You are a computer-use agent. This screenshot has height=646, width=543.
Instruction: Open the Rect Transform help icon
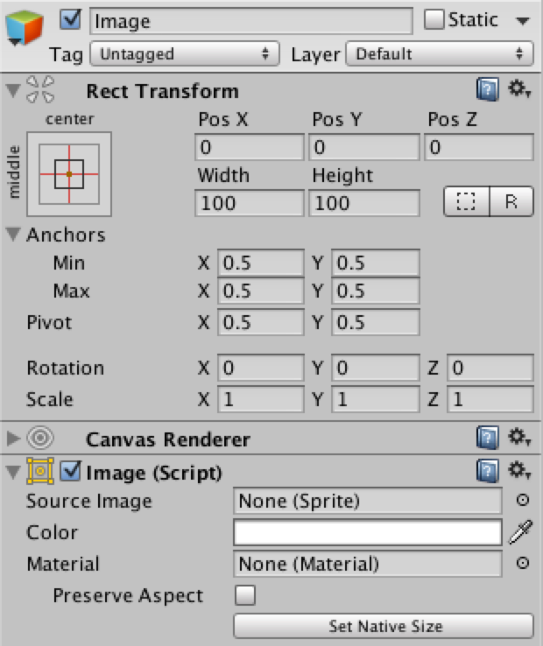(487, 89)
